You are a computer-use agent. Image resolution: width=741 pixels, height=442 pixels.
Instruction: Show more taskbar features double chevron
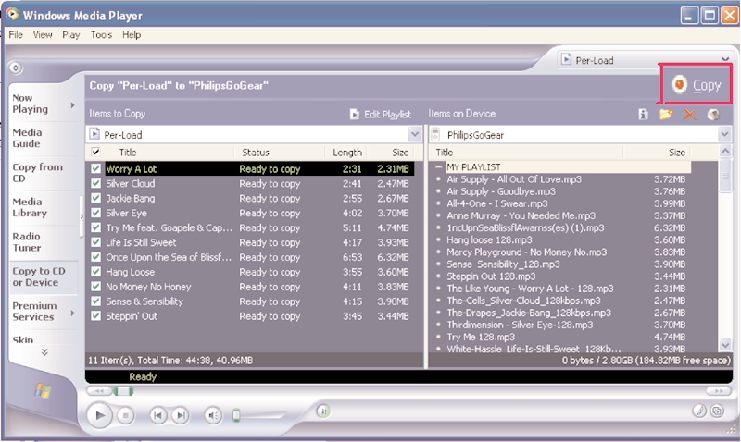pyautogui.click(x=44, y=352)
